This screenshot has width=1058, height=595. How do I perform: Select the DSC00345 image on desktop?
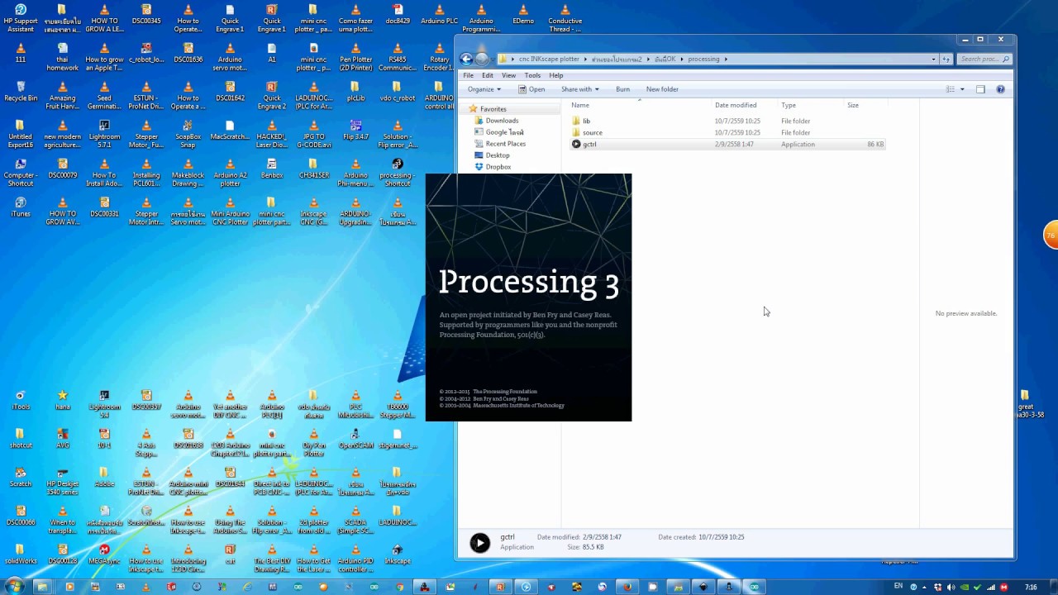pos(146,14)
